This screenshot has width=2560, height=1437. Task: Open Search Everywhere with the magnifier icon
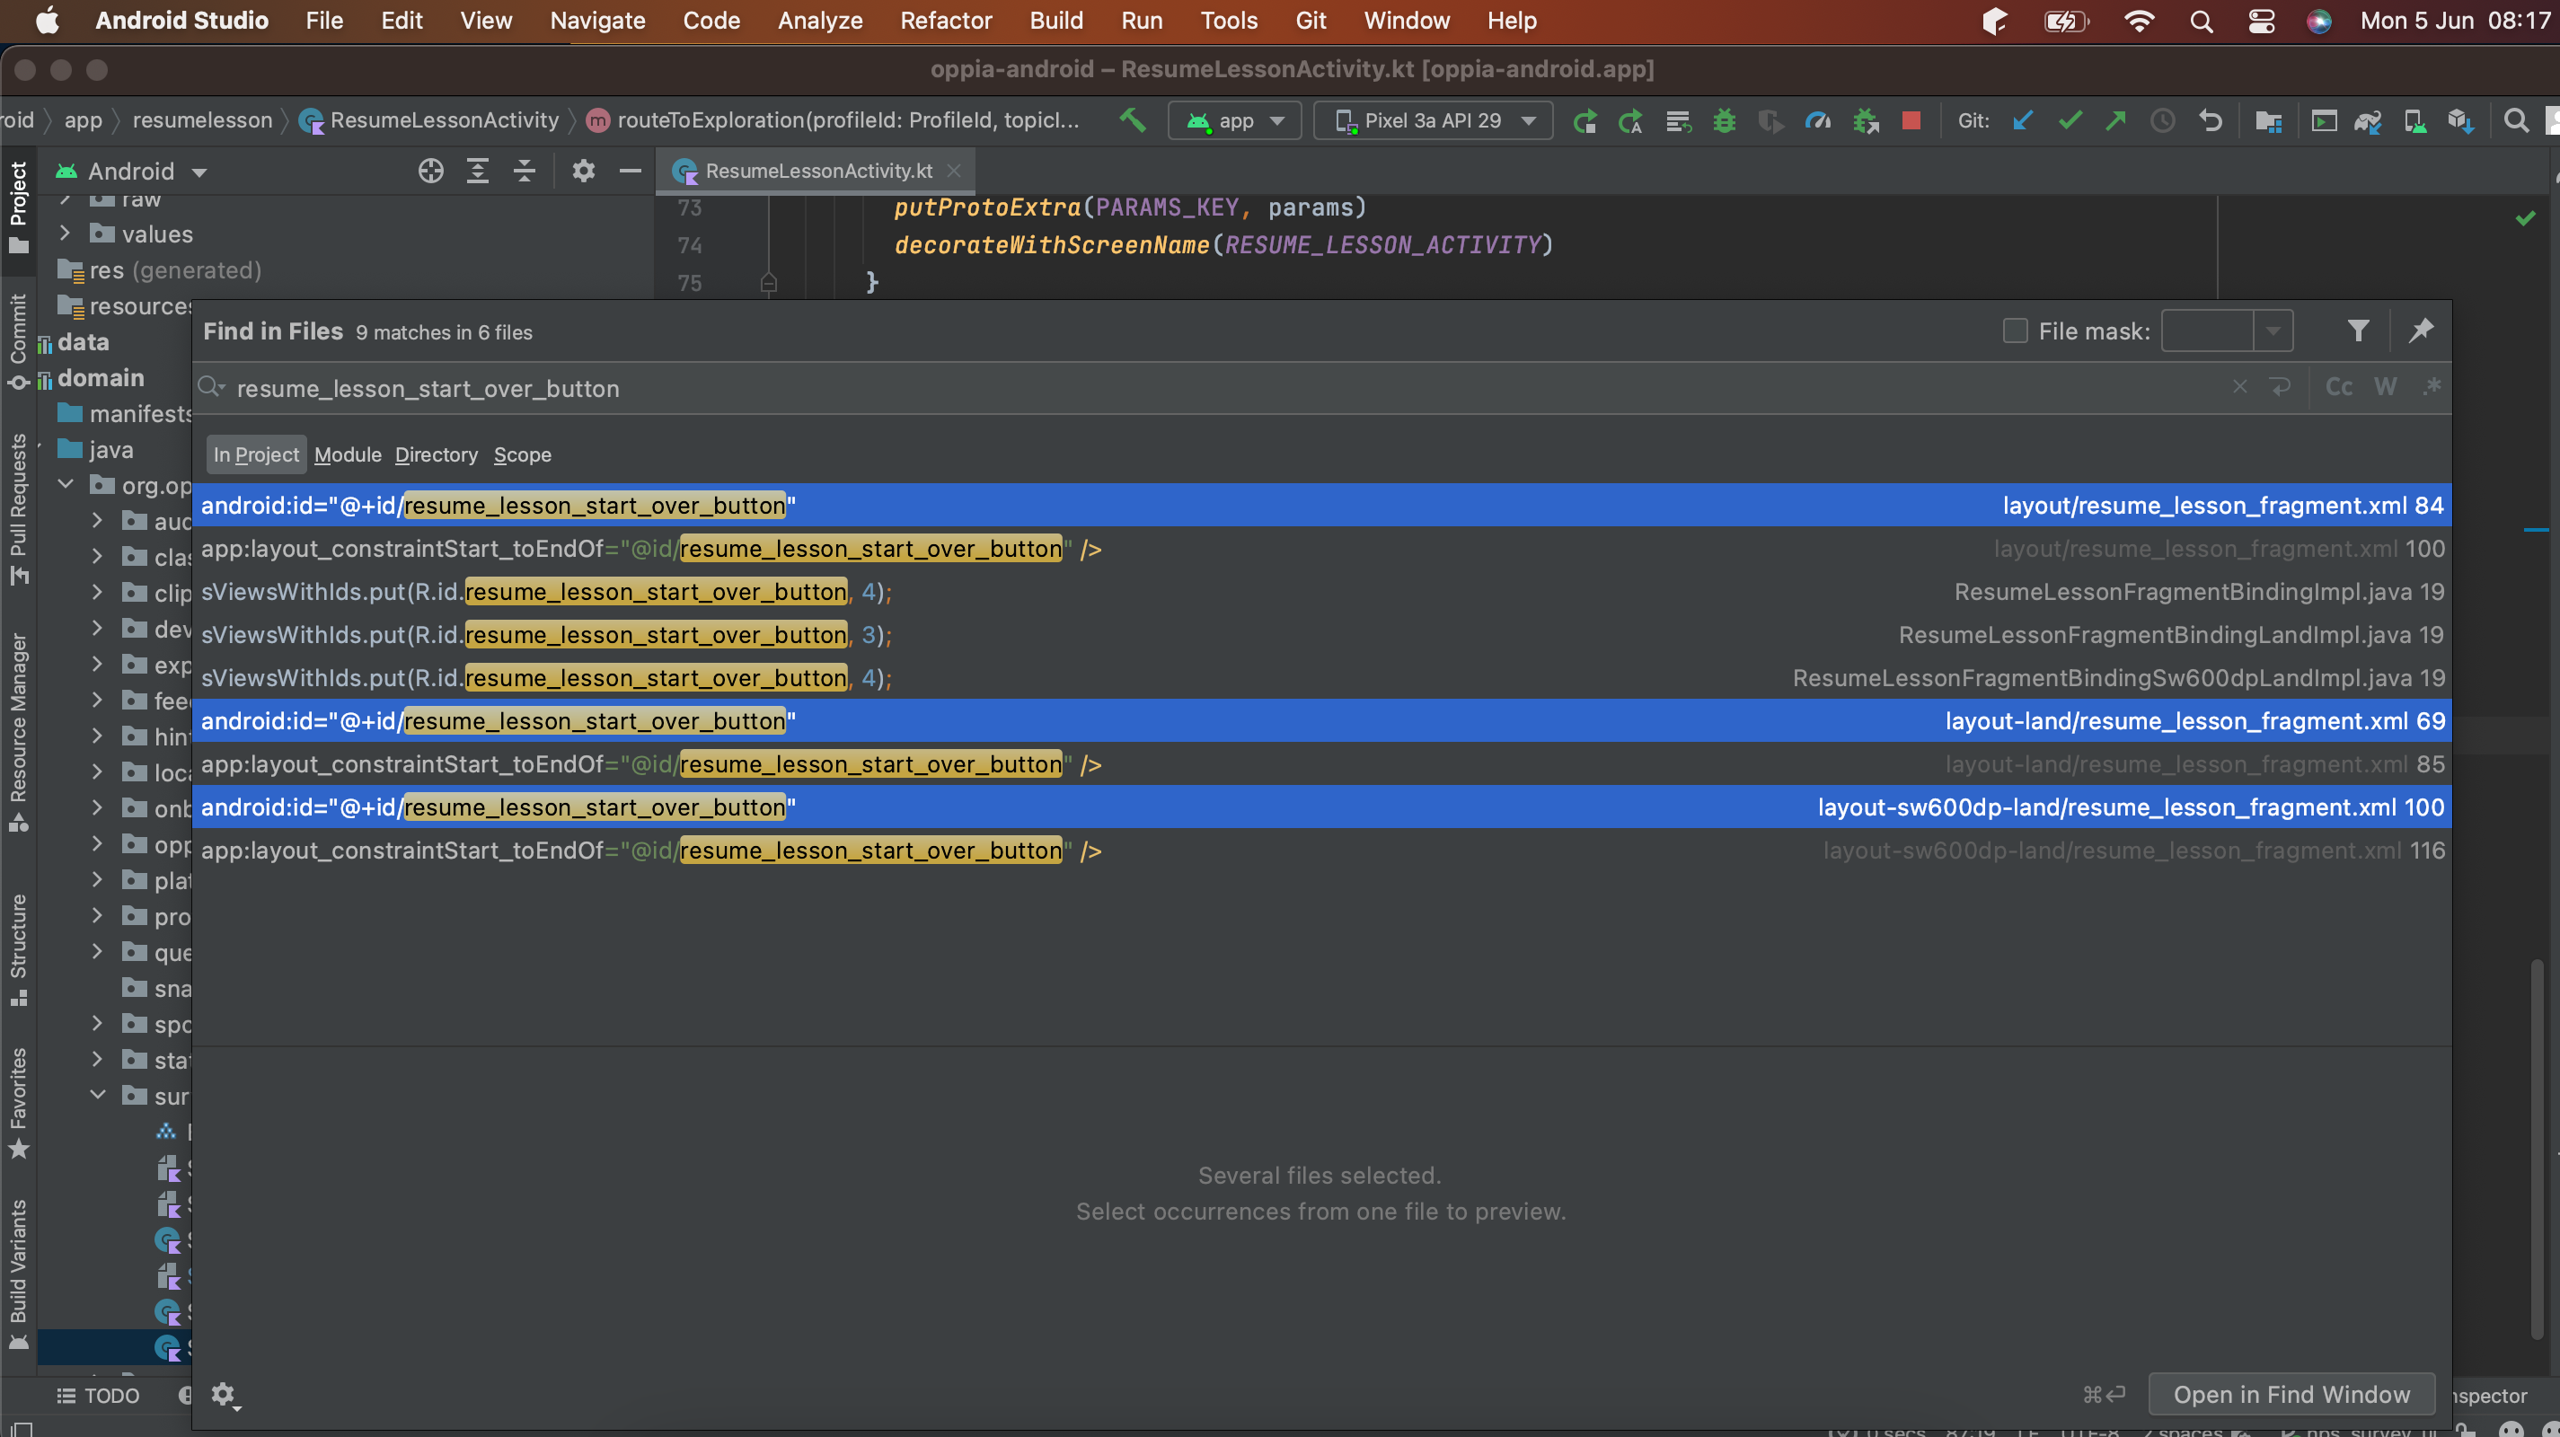coord(2517,120)
